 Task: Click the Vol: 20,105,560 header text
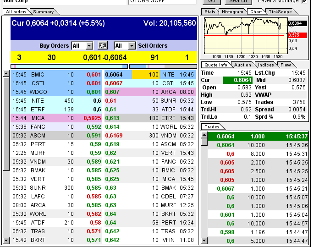point(170,23)
